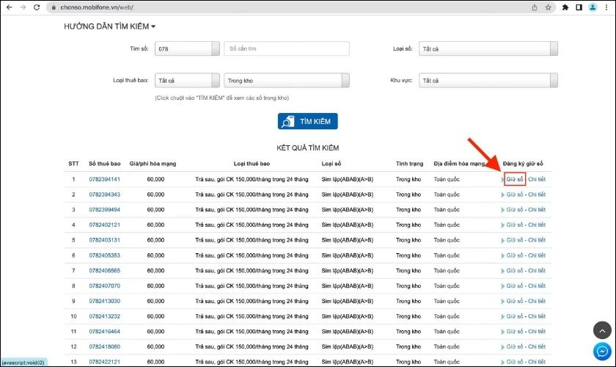Reload the page with the refresh icon

pos(37,7)
